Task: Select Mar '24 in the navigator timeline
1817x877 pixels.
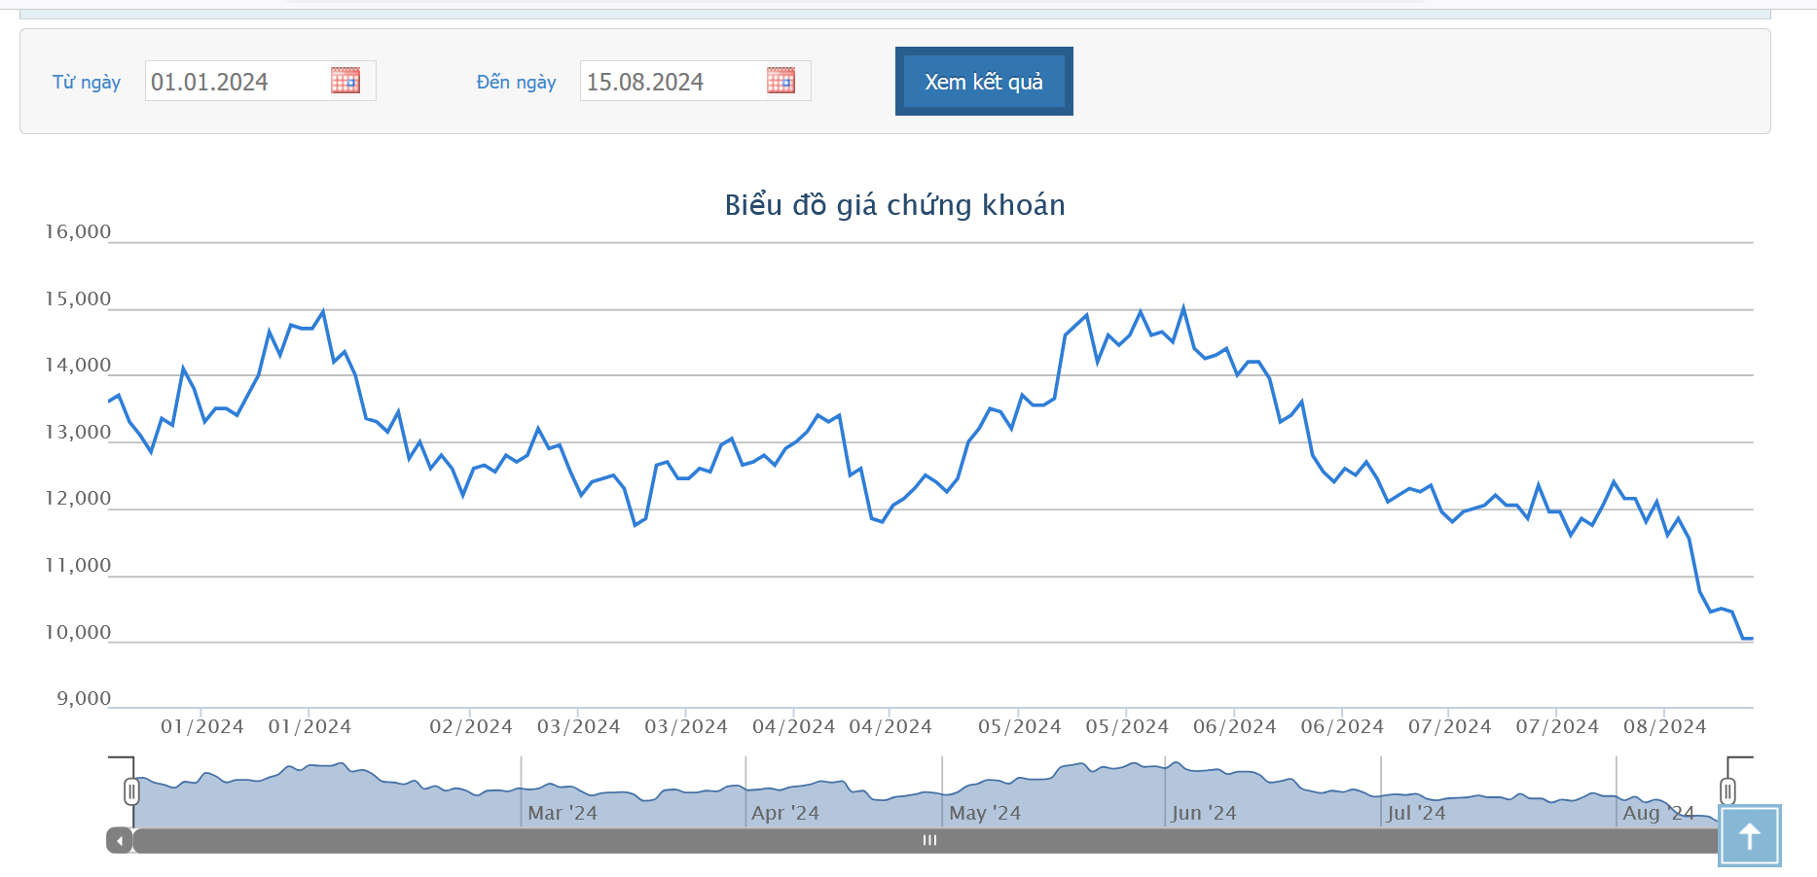Action: pos(563,813)
